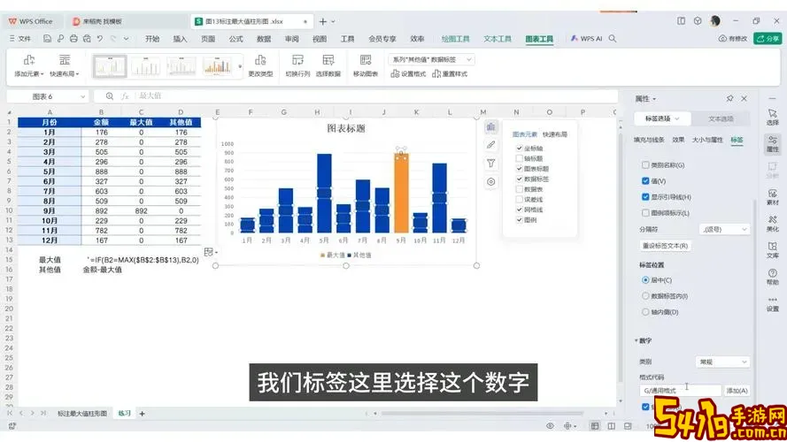
Task: Switch to 填充与线条 sub-tab
Action: 649,140
